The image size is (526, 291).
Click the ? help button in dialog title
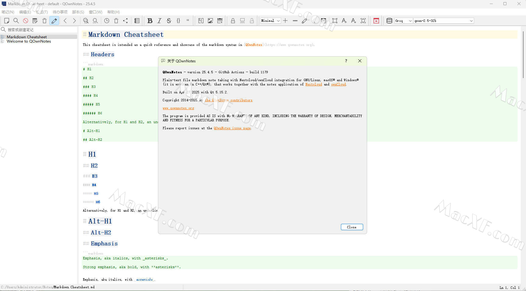point(346,61)
